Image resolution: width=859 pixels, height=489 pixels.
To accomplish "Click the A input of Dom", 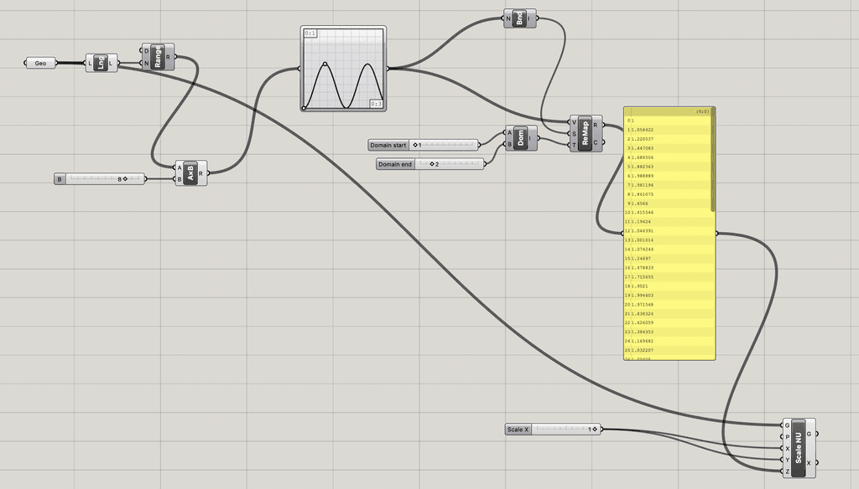I will pos(509,133).
